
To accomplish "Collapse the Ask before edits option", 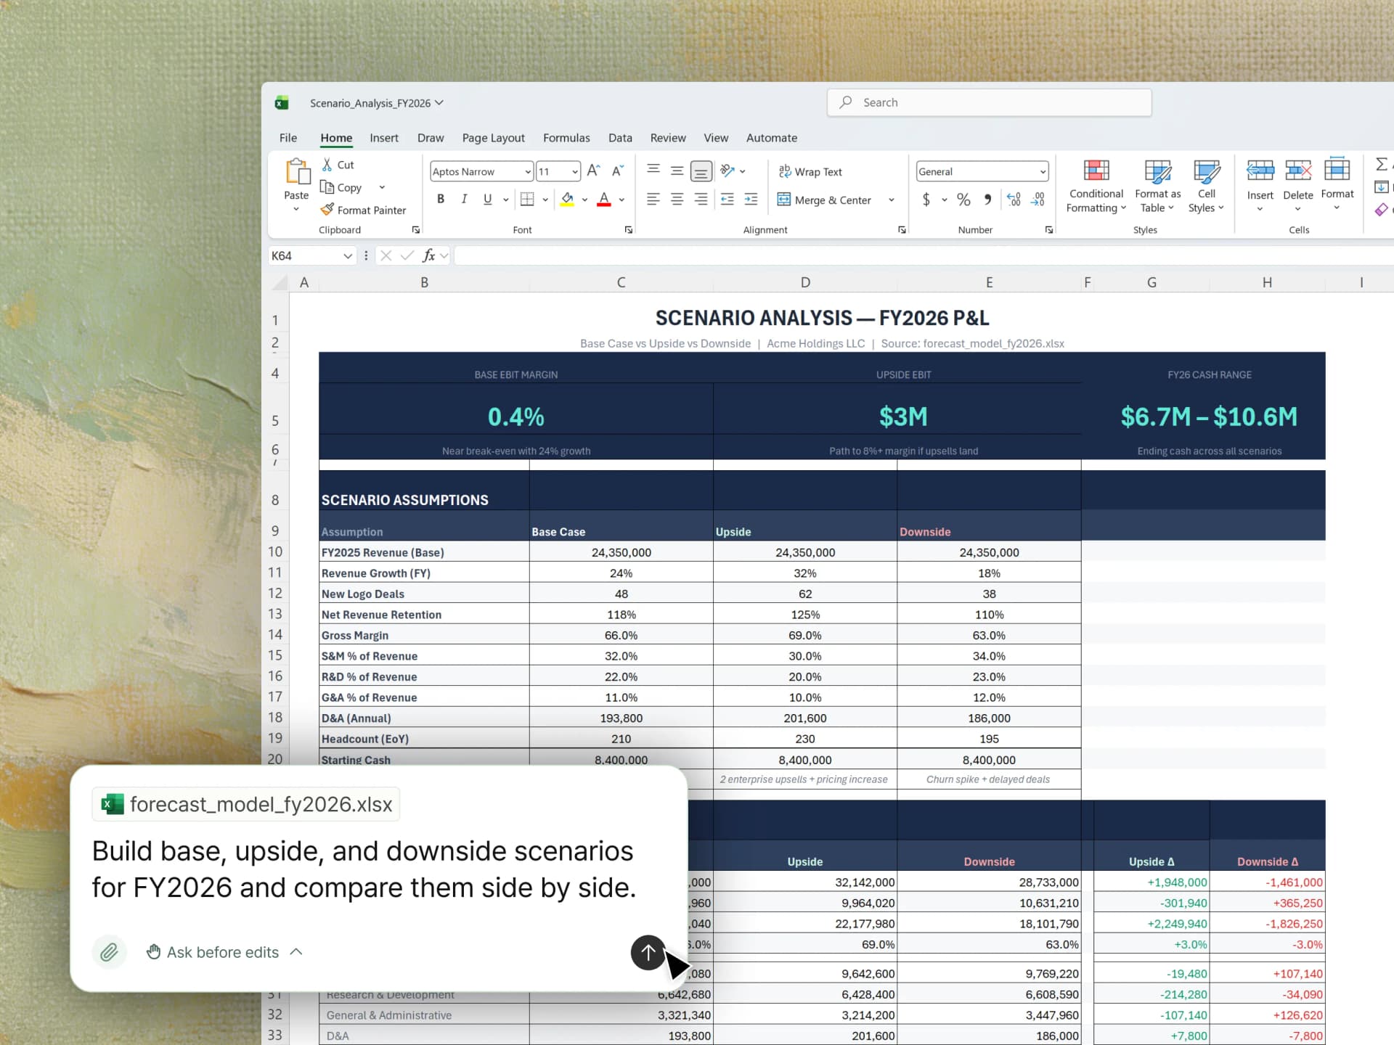I will click(295, 952).
